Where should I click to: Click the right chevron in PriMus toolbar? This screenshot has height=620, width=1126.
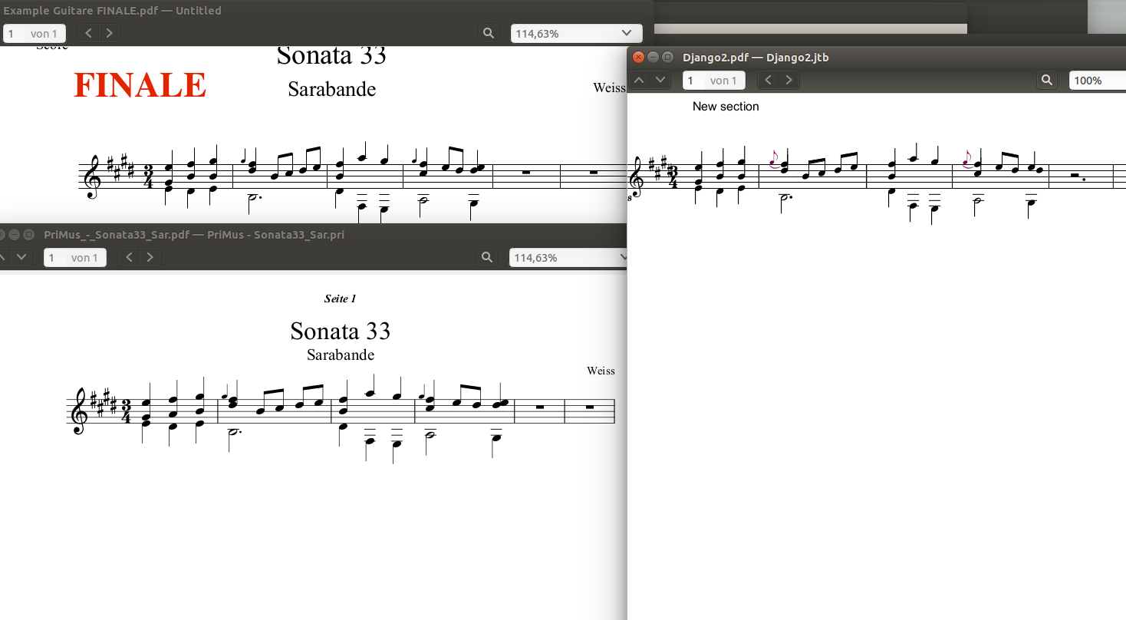pos(150,258)
